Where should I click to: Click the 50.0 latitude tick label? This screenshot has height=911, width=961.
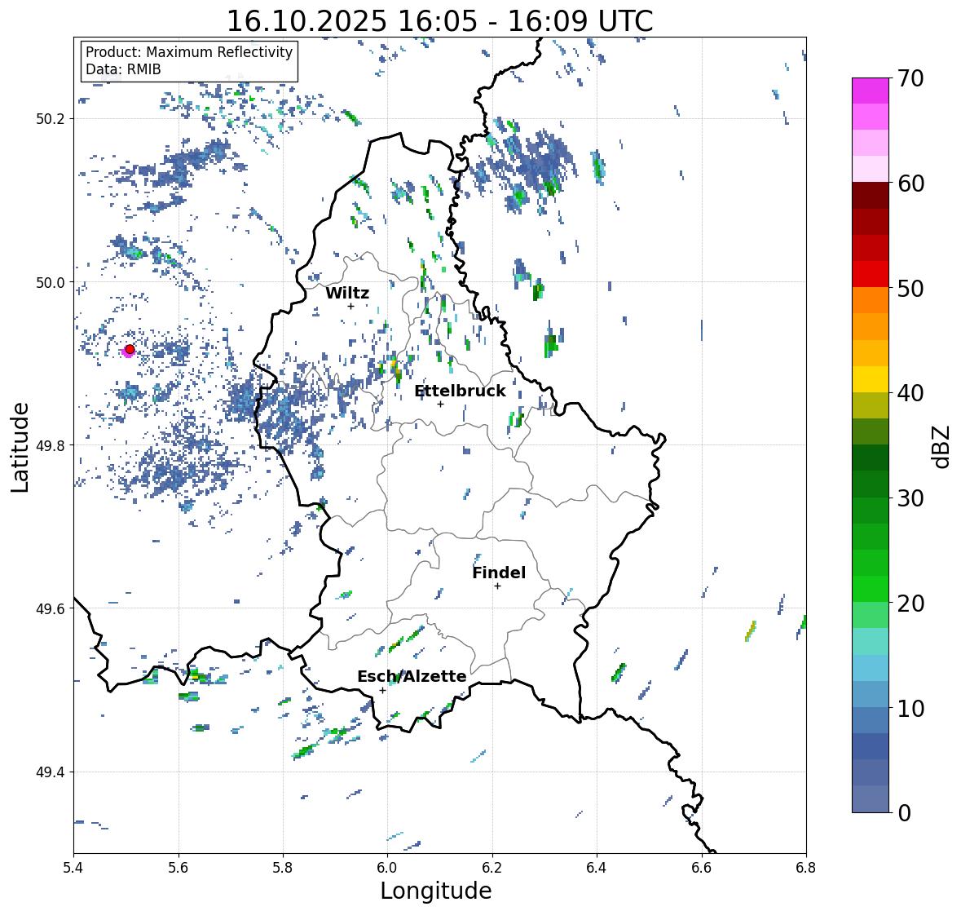click(51, 282)
